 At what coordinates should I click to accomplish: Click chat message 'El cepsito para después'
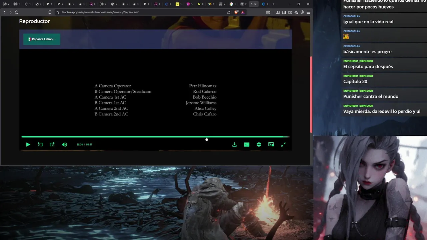coord(368,67)
